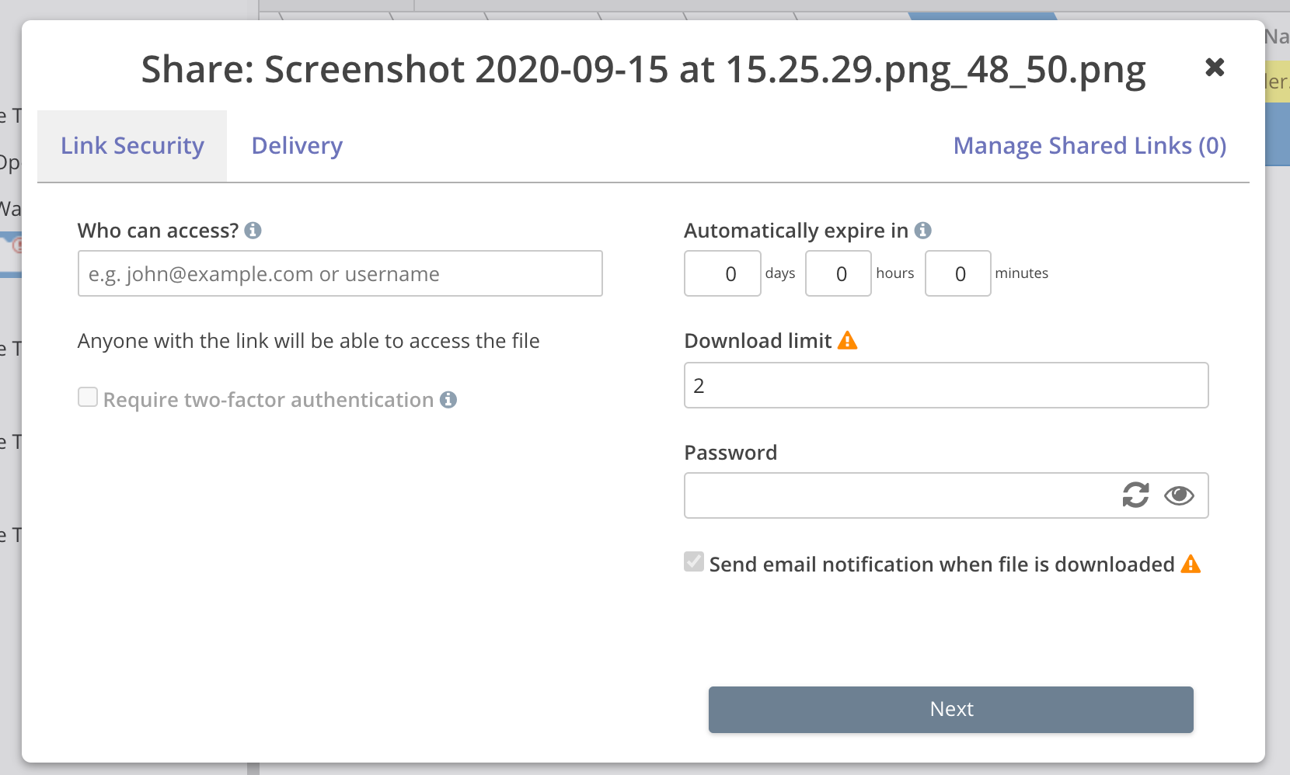Toggle 'Send email notification when file is downloaded'
Image resolution: width=1290 pixels, height=775 pixels.
(x=694, y=562)
